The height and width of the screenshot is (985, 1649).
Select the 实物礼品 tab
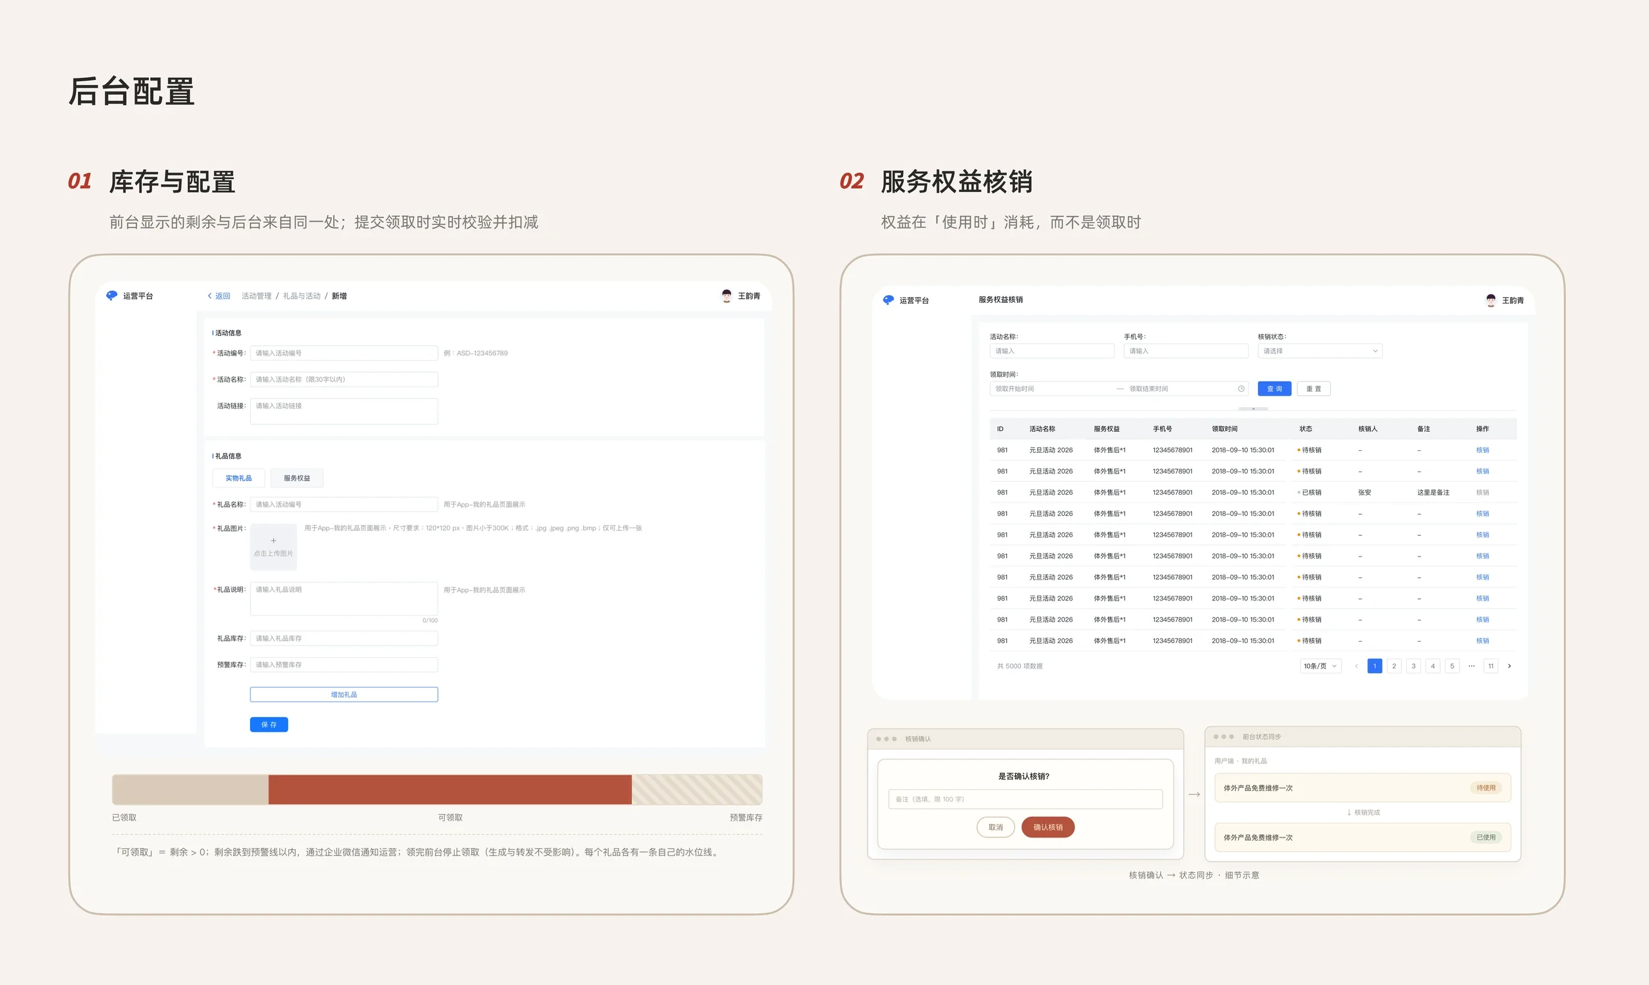pos(238,478)
